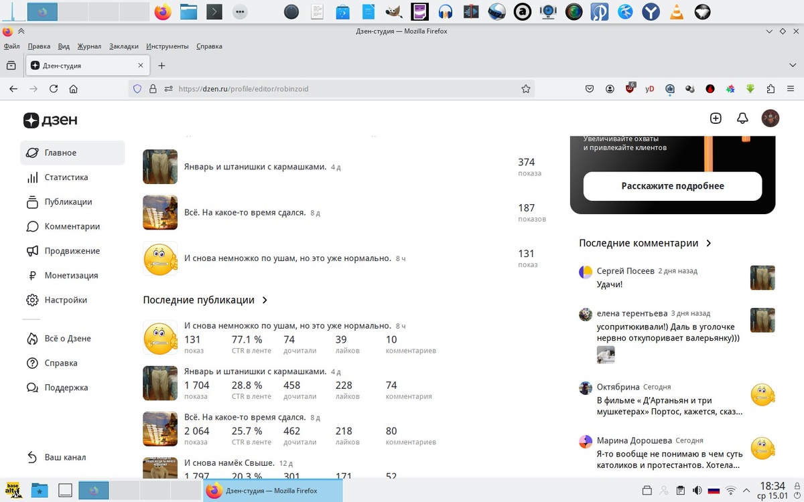Open Главное in the Dzen sidebar

point(72,153)
